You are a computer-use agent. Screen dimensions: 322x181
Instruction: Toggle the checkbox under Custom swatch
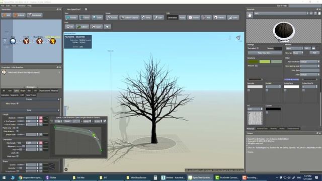click(267, 113)
